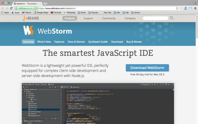Open the Docs & Demos tab

coord(76,42)
